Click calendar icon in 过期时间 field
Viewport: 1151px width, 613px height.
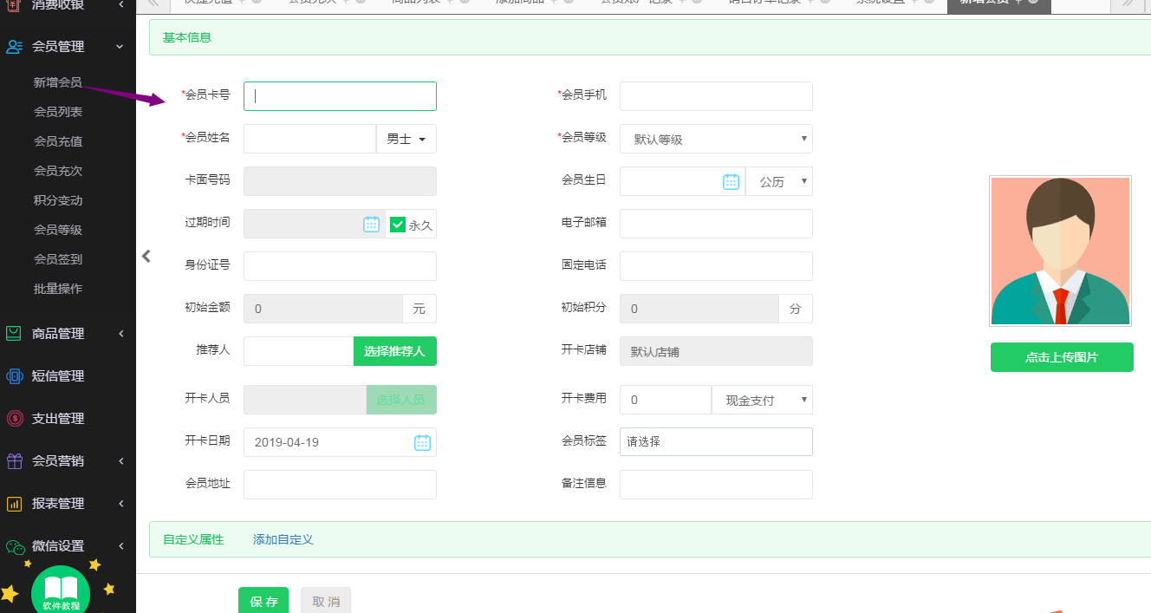point(371,224)
